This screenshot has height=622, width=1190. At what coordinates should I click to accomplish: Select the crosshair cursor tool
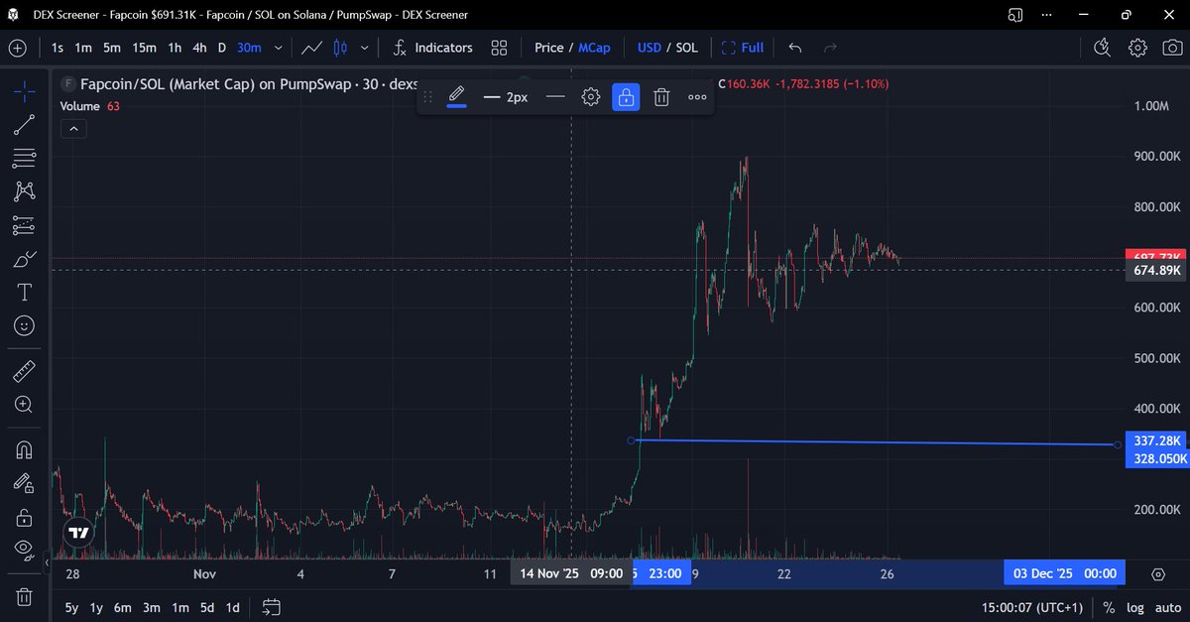pos(24,91)
